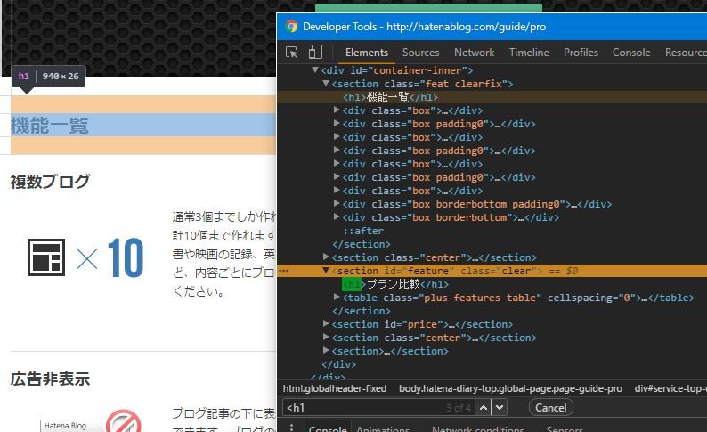Open the Profiles tab
Screen dimensions: 707x432
point(581,53)
